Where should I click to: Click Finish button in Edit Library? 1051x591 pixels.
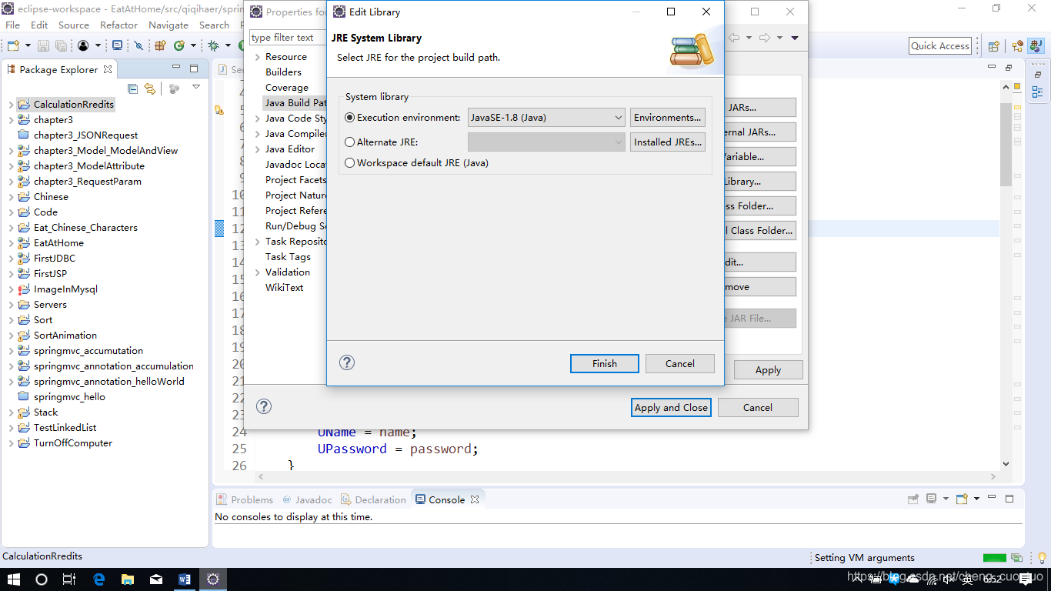tap(605, 363)
